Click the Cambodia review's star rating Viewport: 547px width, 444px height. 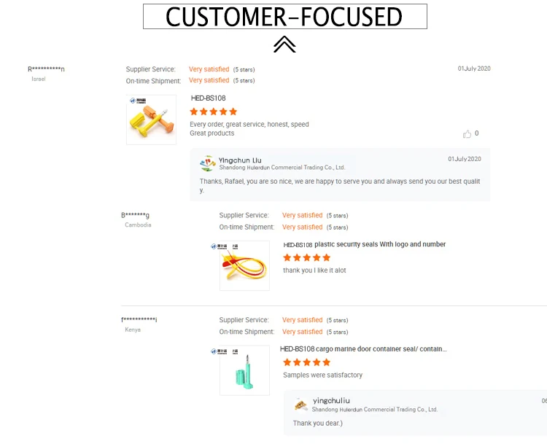pos(306,257)
